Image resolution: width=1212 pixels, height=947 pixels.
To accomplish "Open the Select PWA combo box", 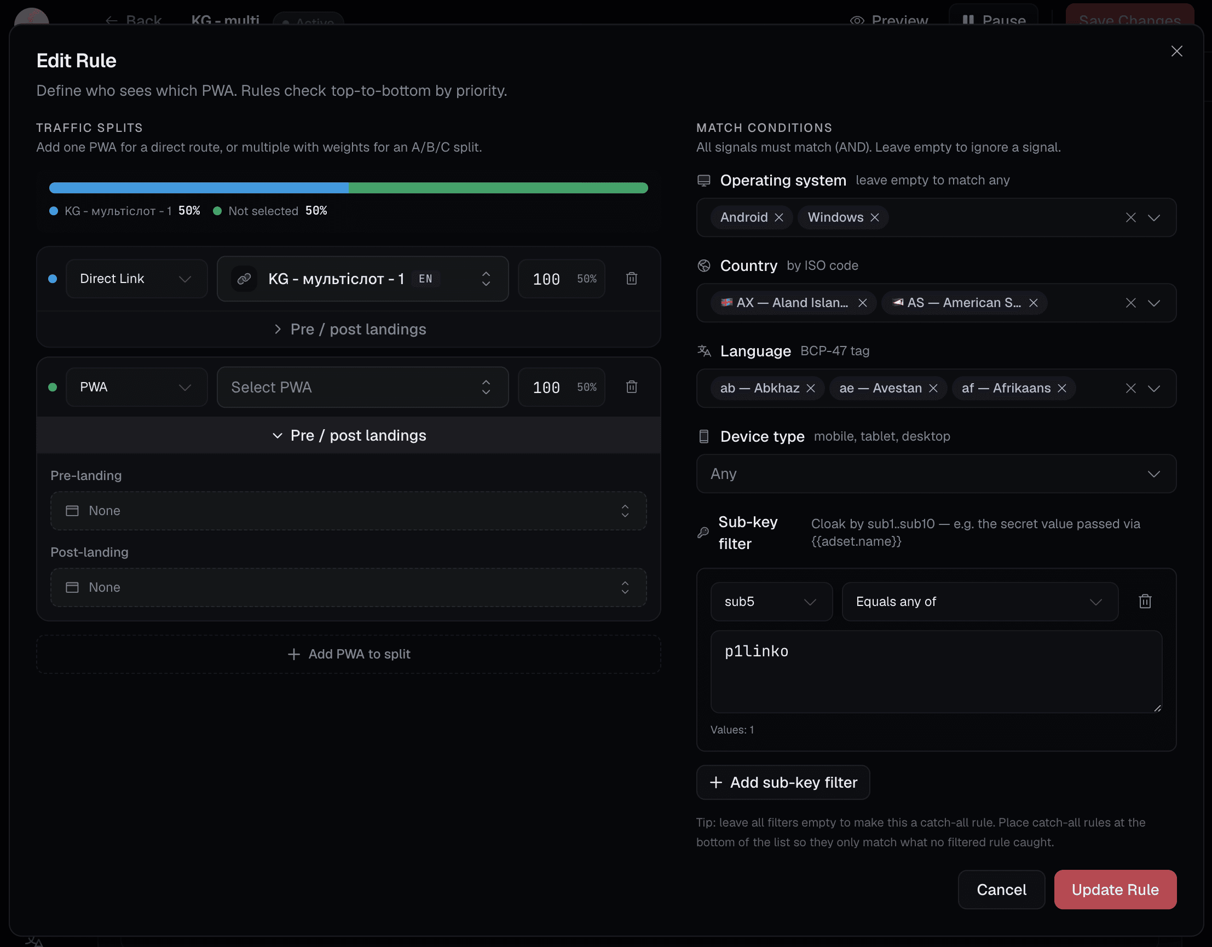I will 363,386.
